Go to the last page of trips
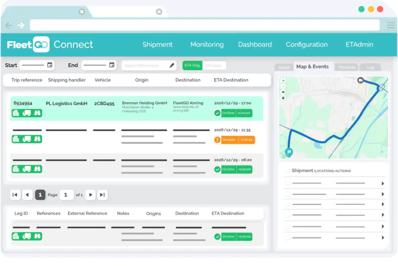 tap(102, 195)
